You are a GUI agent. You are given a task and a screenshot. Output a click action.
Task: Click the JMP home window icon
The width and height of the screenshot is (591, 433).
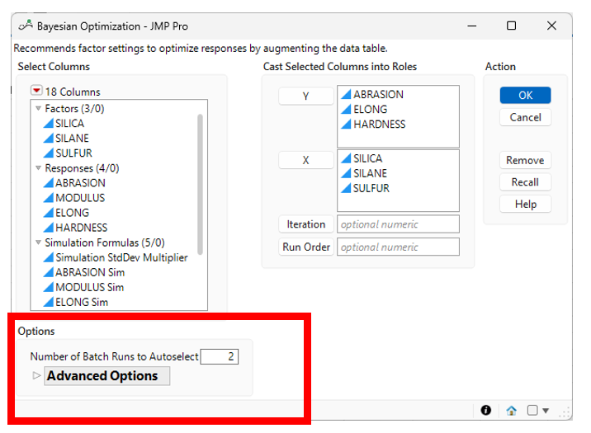(x=511, y=410)
